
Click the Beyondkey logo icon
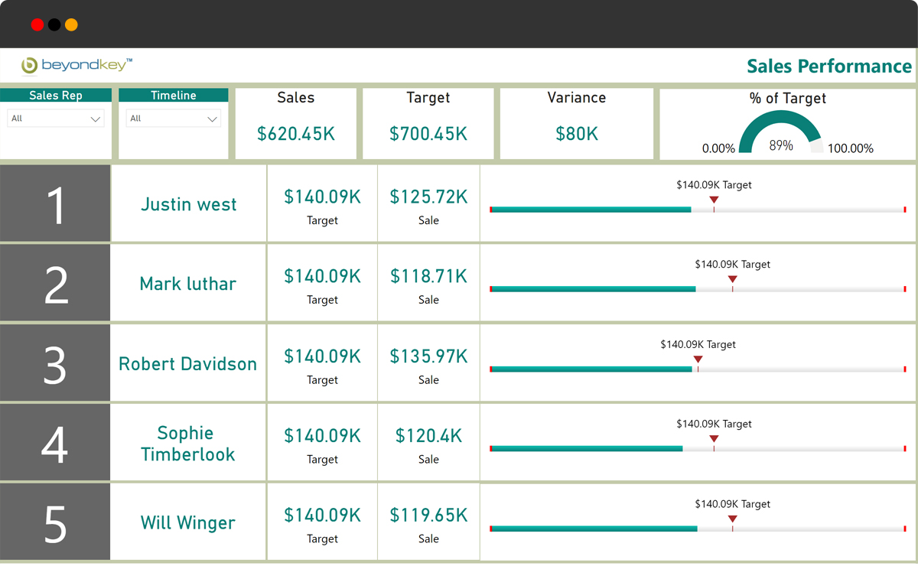coord(30,66)
